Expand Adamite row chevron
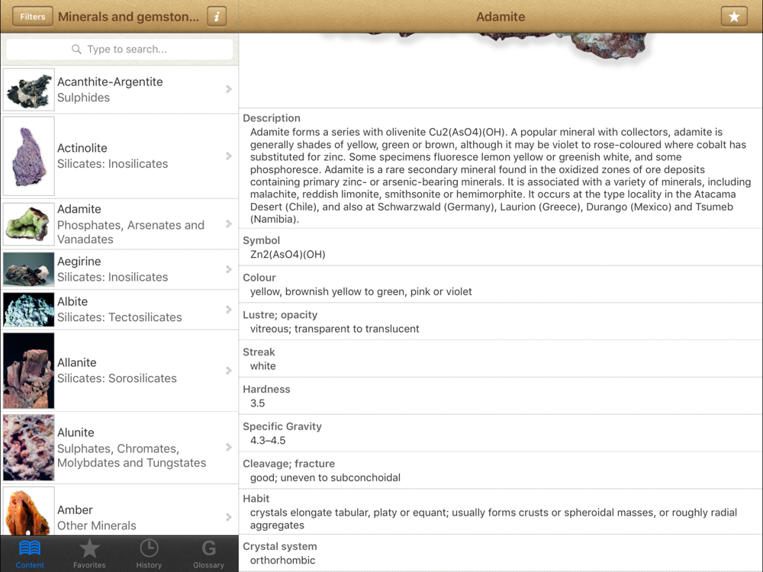 pos(229,223)
